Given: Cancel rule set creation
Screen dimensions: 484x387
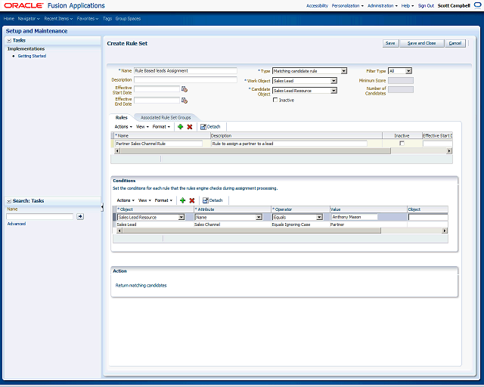Looking at the screenshot, I should point(455,43).
